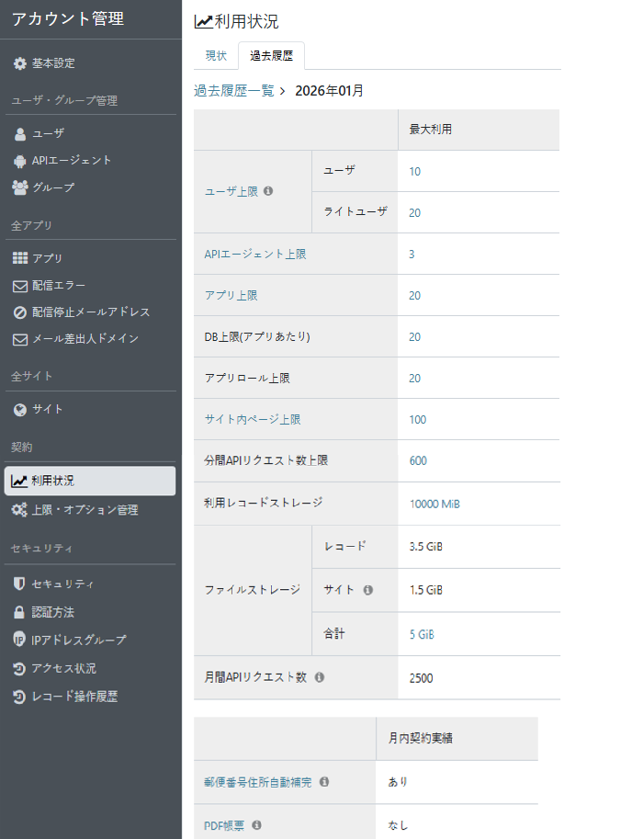This screenshot has width=643, height=839.
Task: Open IPアドレスグループ settings
Action: [x=79, y=640]
